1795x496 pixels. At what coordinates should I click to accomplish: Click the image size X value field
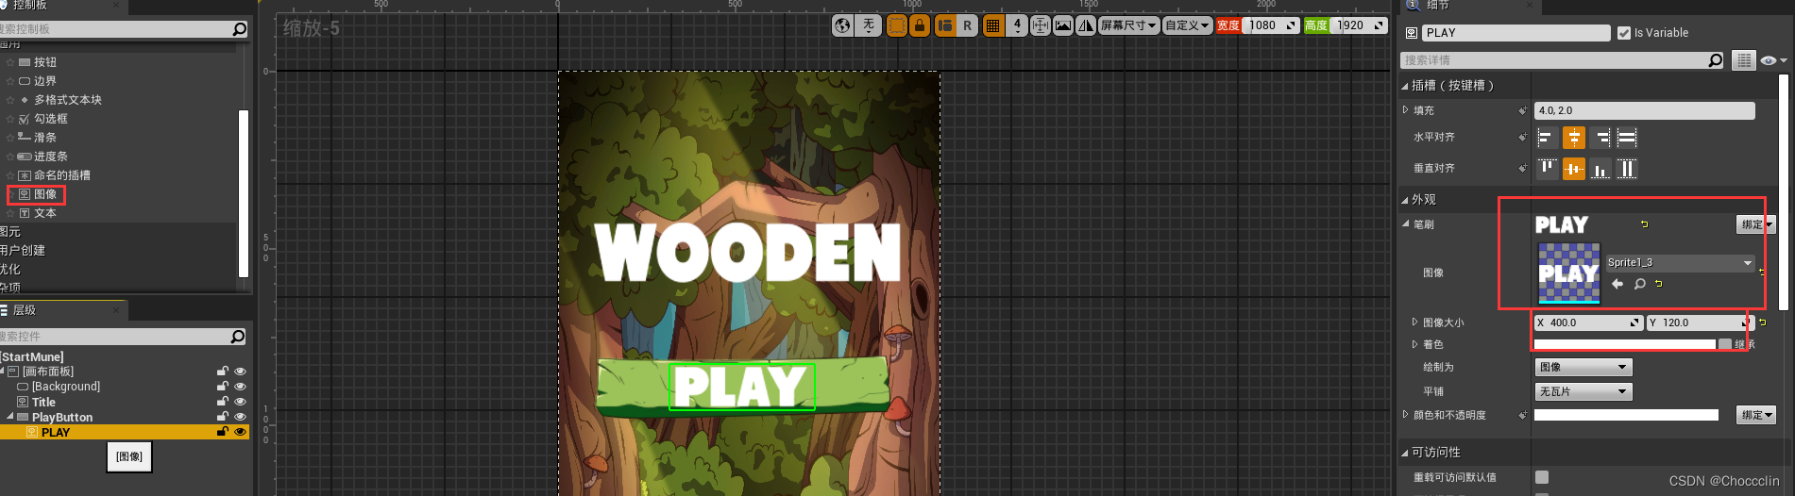click(x=1588, y=322)
